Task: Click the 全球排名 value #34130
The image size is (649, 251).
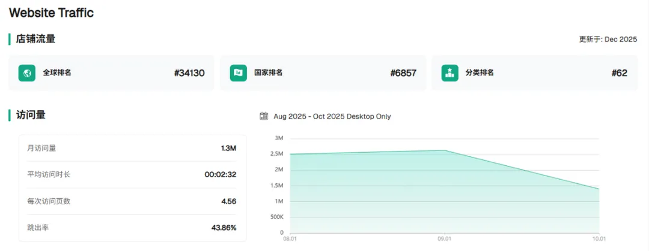Action: [189, 73]
